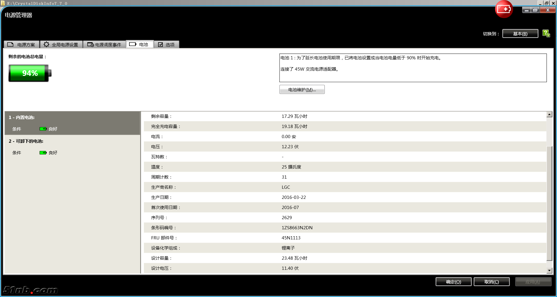Image resolution: width=557 pixels, height=297 pixels.
Task: Click the 94% battery level indicator
Action: coord(30,73)
